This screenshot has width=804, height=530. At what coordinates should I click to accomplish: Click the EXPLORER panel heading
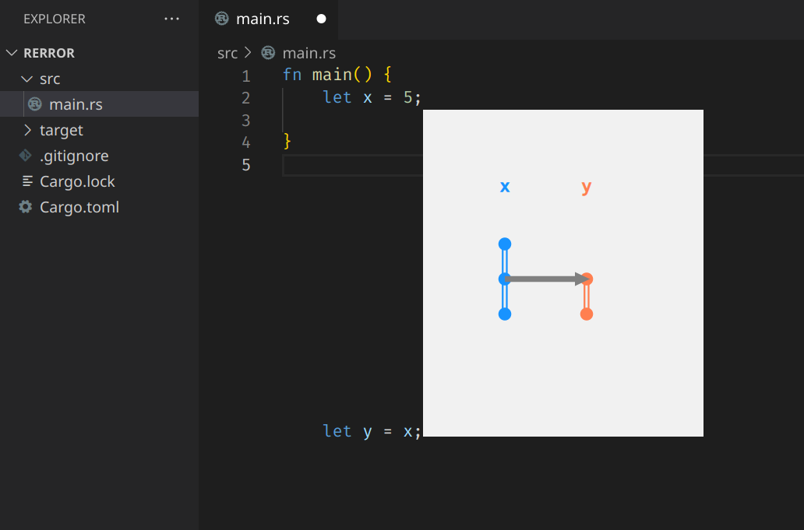pos(54,18)
